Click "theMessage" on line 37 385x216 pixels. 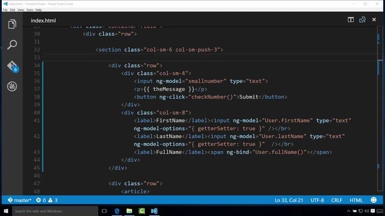tap(169, 89)
